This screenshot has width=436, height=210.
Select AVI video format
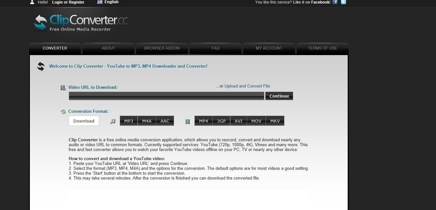239,121
